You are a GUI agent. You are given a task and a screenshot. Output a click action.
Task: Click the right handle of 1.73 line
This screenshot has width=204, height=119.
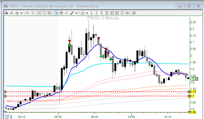click(x=189, y=92)
